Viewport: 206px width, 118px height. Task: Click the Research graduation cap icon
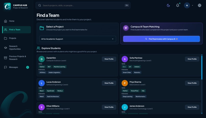tap(6, 48)
